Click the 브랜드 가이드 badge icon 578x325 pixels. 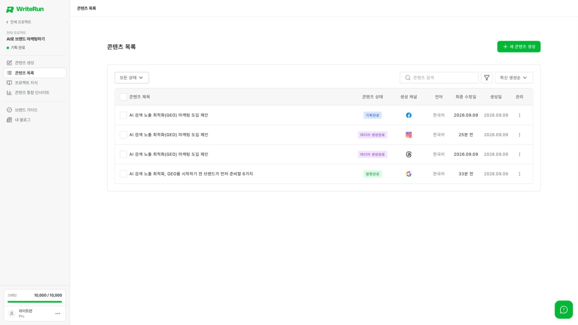pyautogui.click(x=9, y=110)
